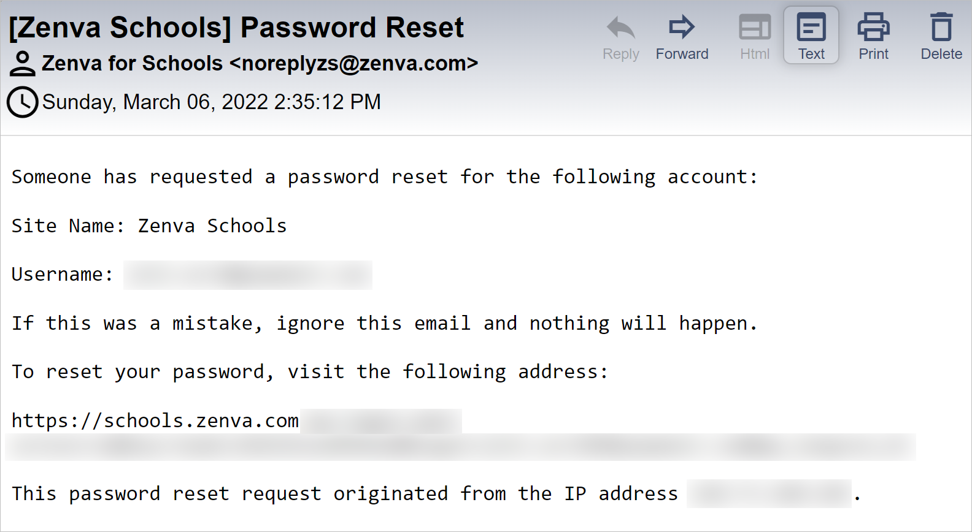Viewport: 972px width, 532px height.
Task: Click the Forward label text
Action: [682, 54]
